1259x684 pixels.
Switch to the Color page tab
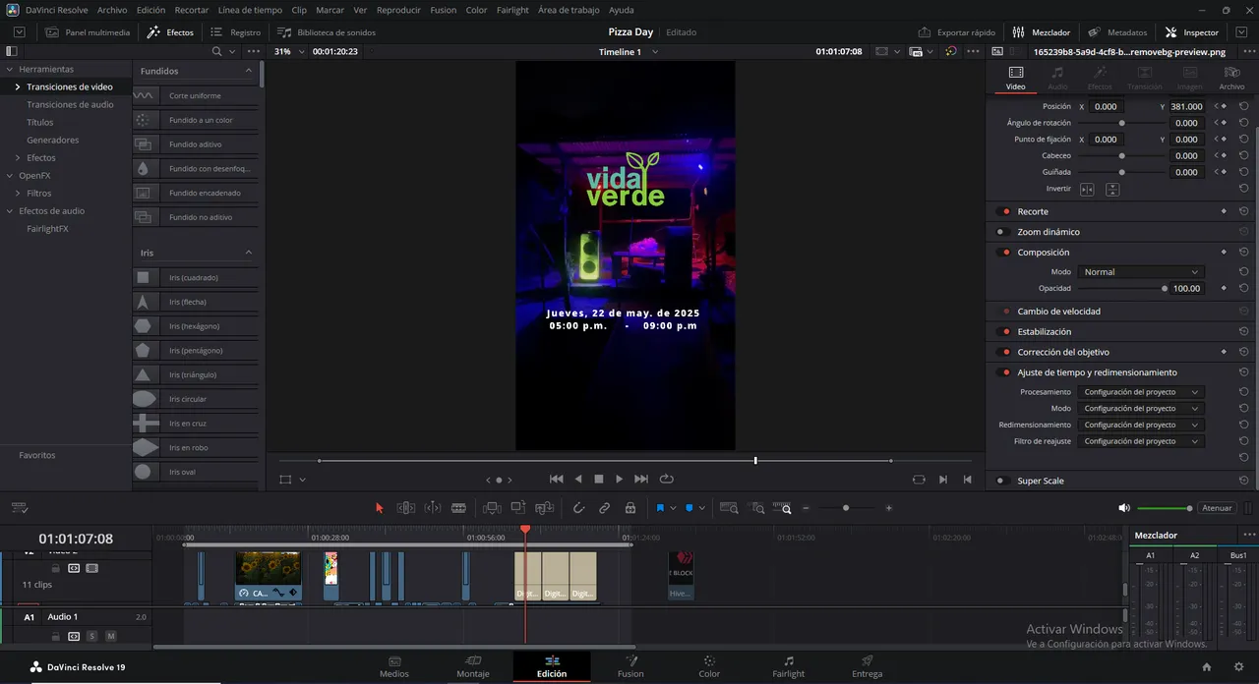(709, 666)
